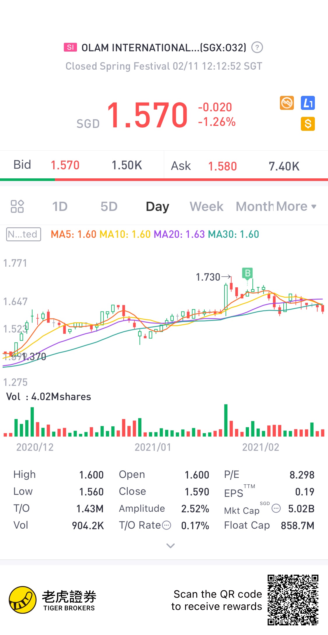328x635 pixels.
Task: Tap the blue L1 quote level icon
Action: click(308, 103)
